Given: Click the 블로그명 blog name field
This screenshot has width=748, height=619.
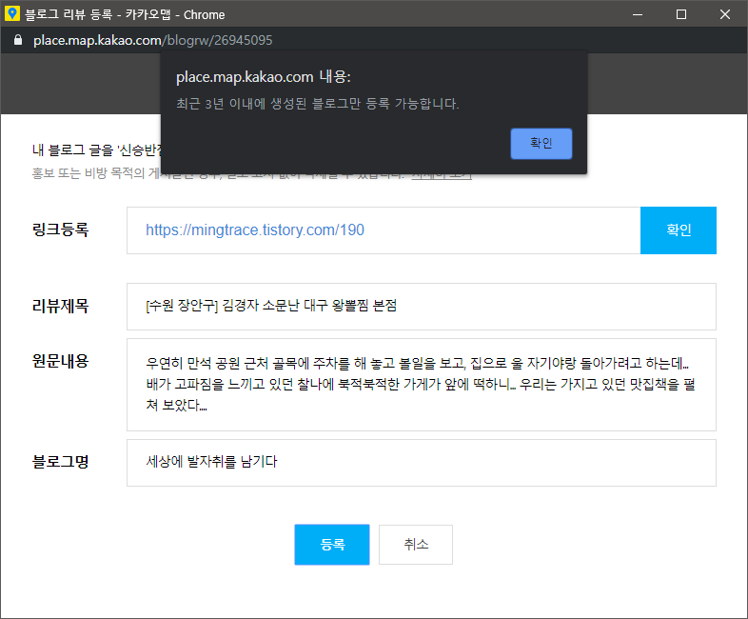Looking at the screenshot, I should point(422,463).
